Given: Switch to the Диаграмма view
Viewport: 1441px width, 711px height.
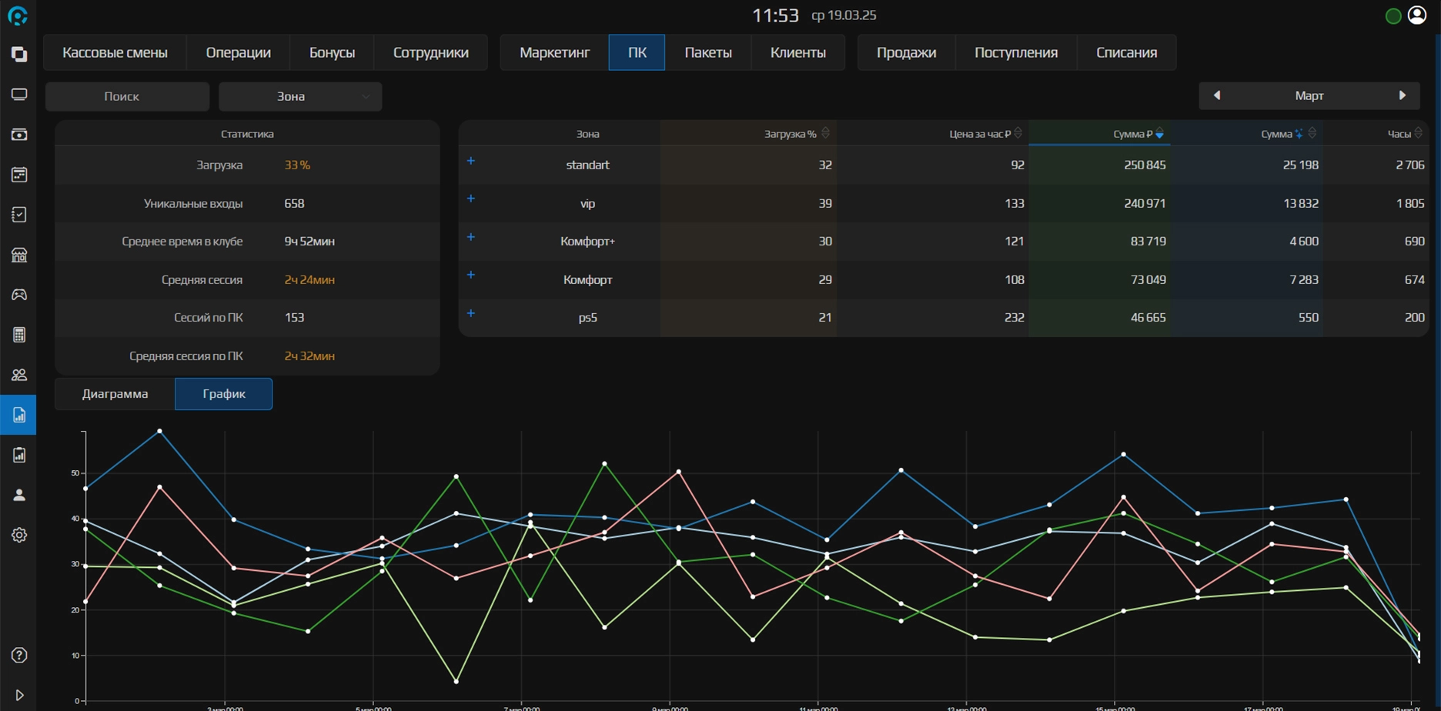Looking at the screenshot, I should coord(115,394).
